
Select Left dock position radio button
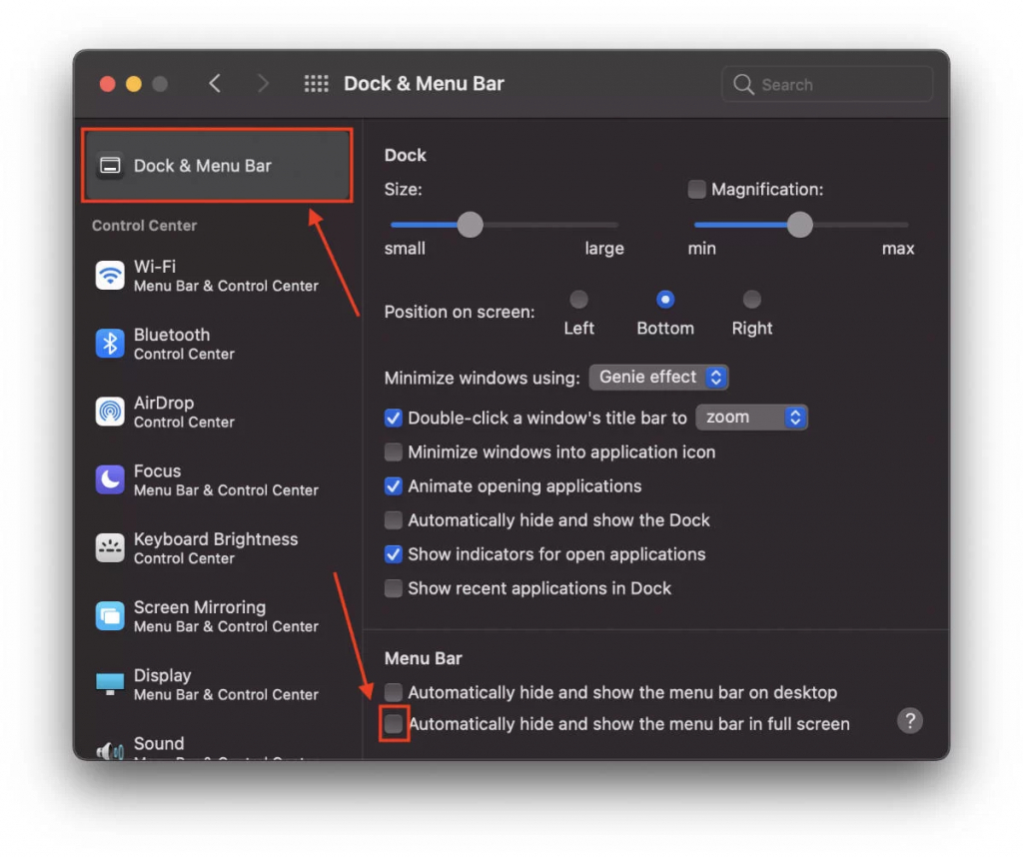(x=578, y=300)
